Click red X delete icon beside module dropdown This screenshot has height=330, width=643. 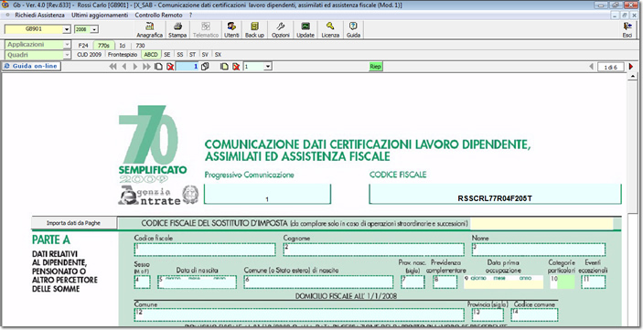pyautogui.click(x=236, y=67)
